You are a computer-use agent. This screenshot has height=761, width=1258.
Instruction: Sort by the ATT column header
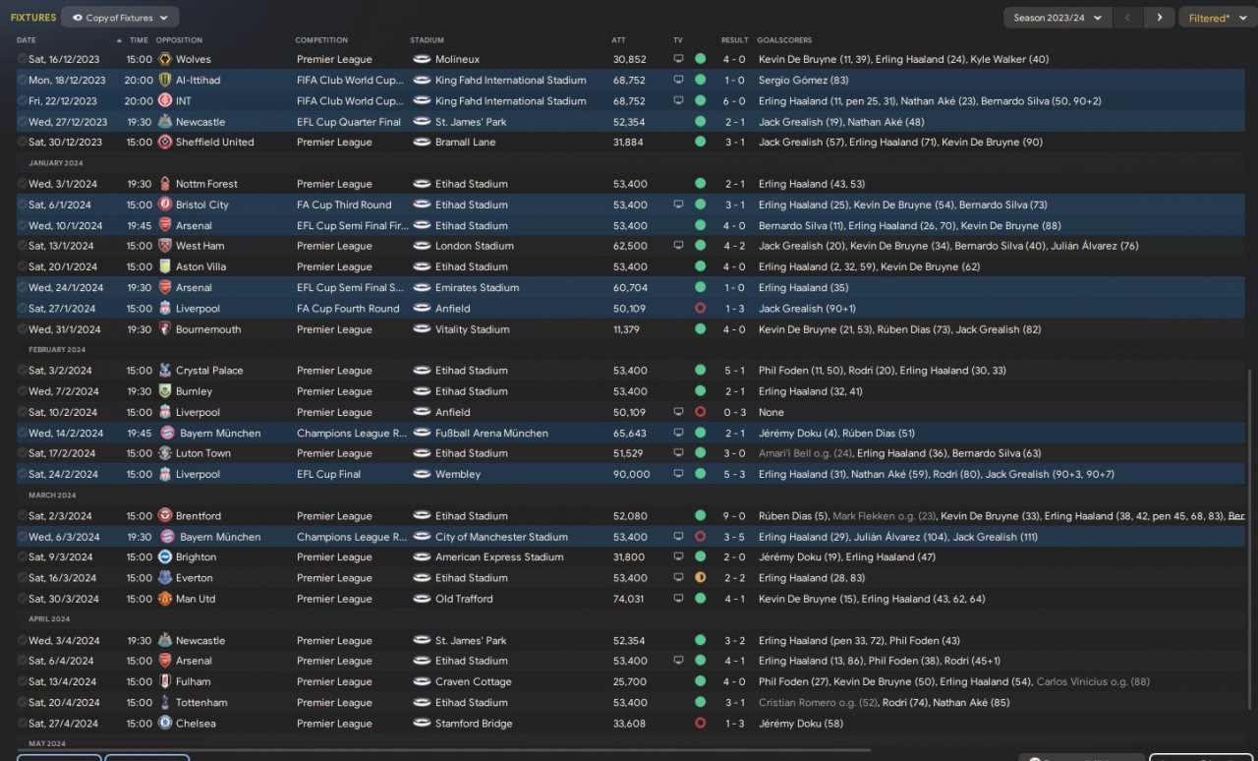point(618,40)
